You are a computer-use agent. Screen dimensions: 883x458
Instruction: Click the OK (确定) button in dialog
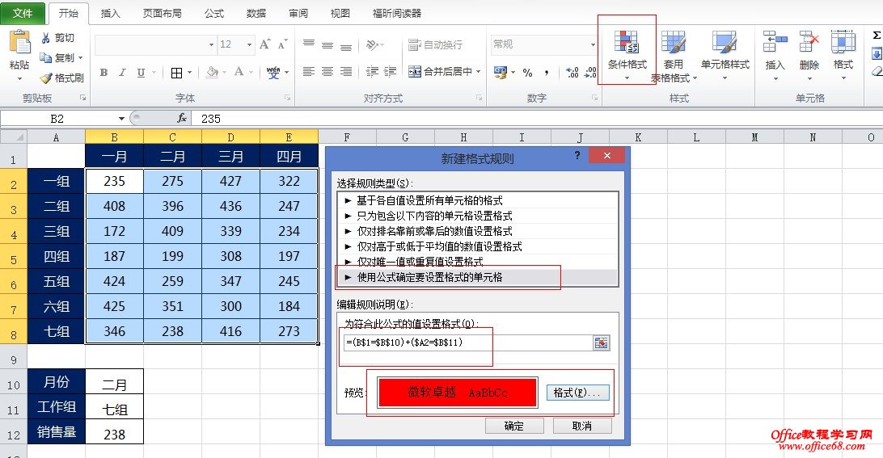[514, 426]
